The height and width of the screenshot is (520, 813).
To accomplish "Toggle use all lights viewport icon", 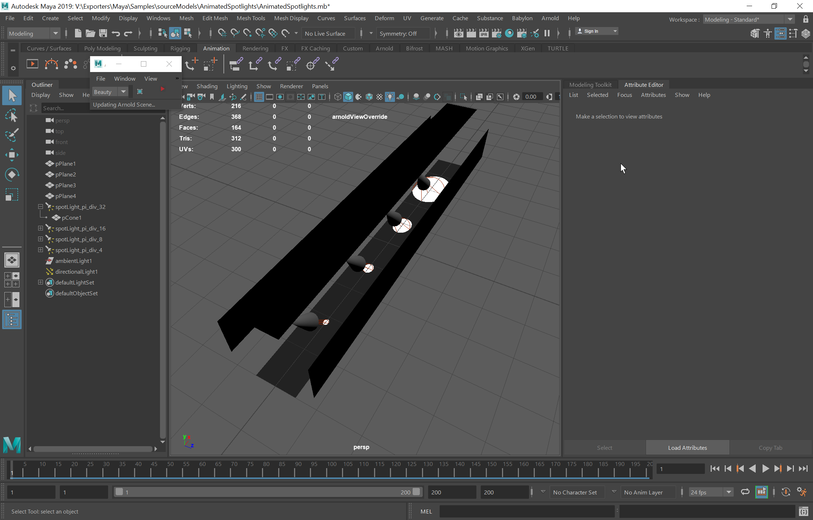I will click(x=390, y=97).
